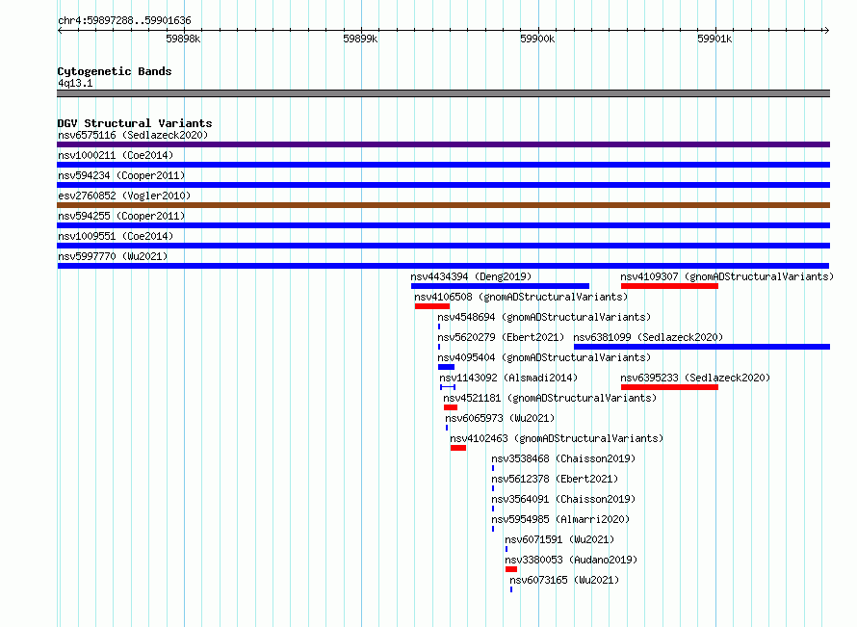Select the red nsv4521181 variant bar

(451, 407)
